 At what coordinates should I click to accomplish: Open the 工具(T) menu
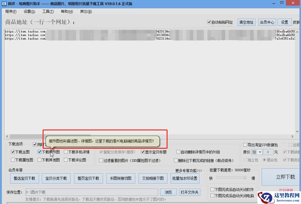click(48, 11)
